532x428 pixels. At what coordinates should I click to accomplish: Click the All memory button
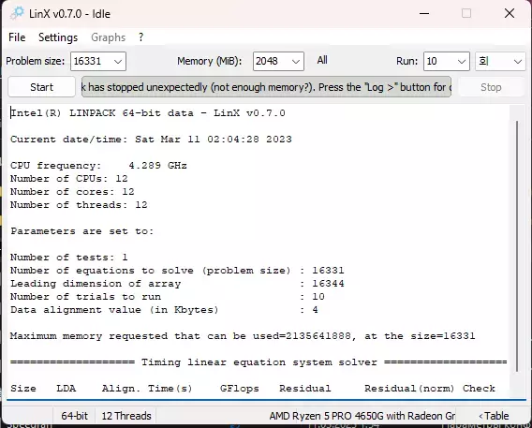[322, 60]
